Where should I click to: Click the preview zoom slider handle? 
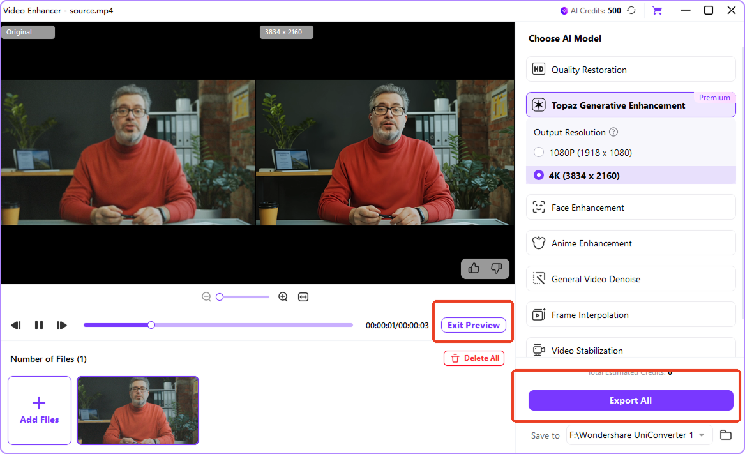coord(220,297)
